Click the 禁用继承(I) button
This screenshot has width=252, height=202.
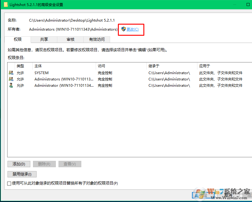(22, 174)
